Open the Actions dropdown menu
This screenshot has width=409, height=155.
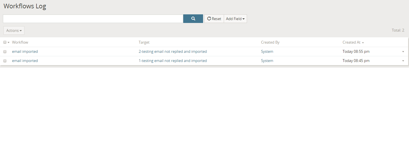click(14, 30)
